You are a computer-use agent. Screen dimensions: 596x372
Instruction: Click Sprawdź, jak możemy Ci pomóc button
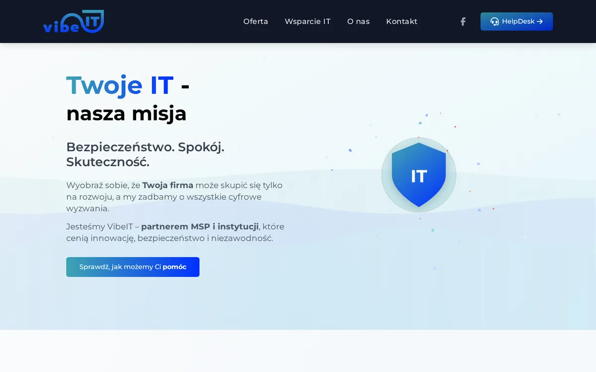pos(133,267)
